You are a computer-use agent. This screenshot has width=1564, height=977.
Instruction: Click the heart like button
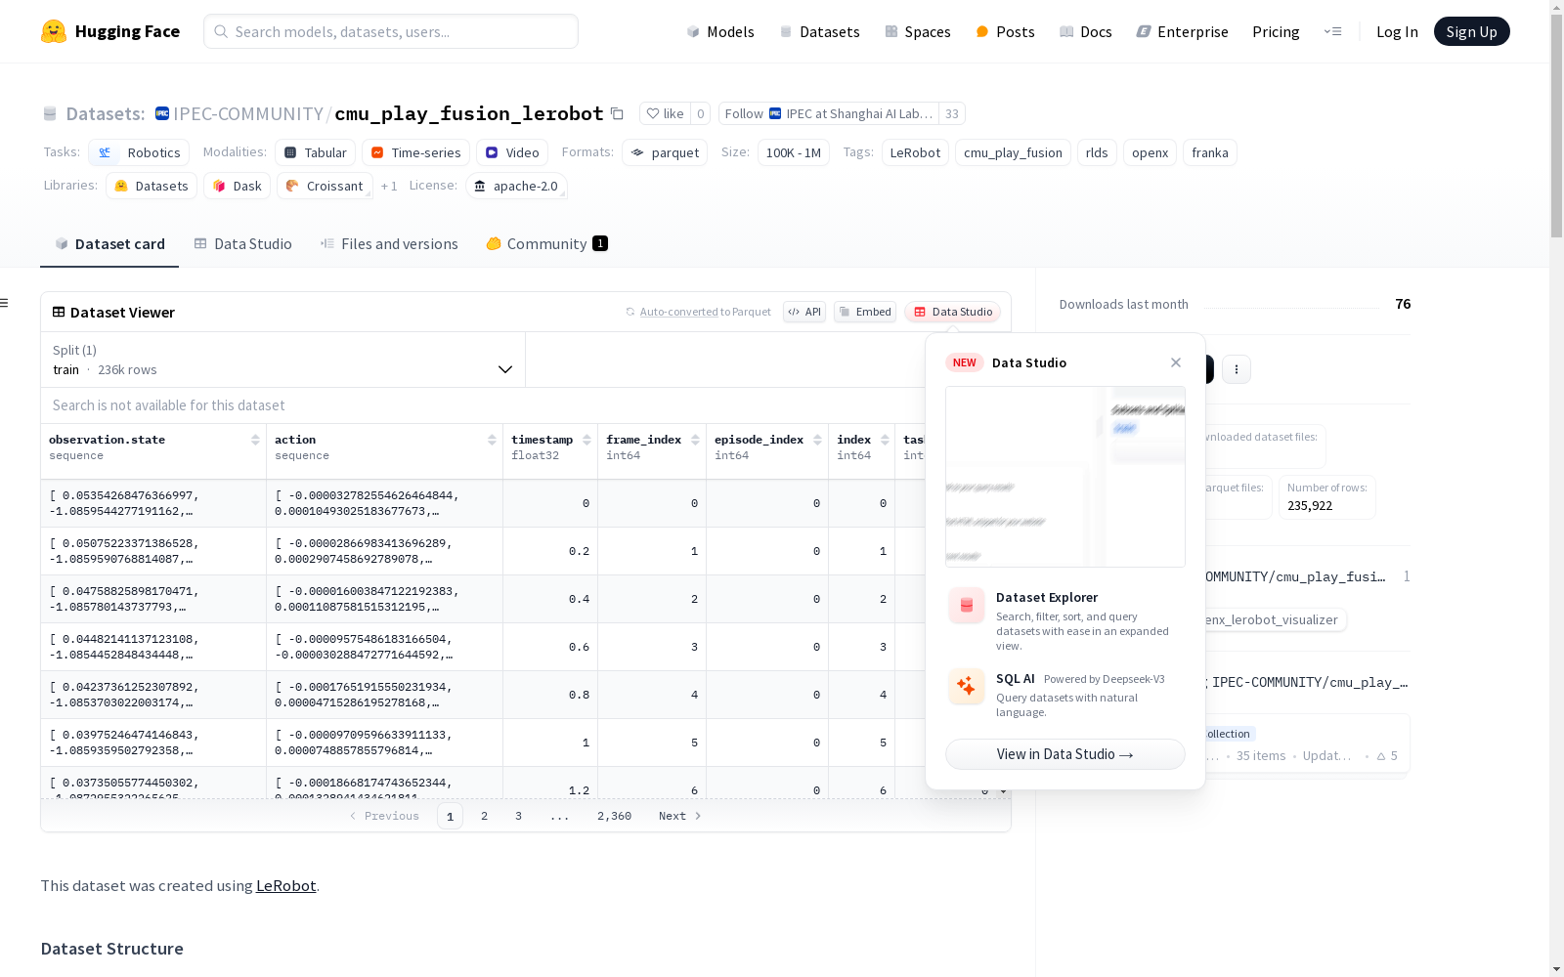tap(665, 113)
